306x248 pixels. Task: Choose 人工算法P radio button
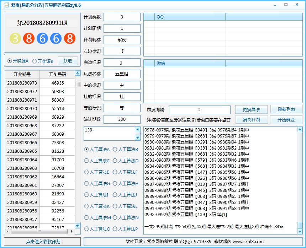(115, 229)
